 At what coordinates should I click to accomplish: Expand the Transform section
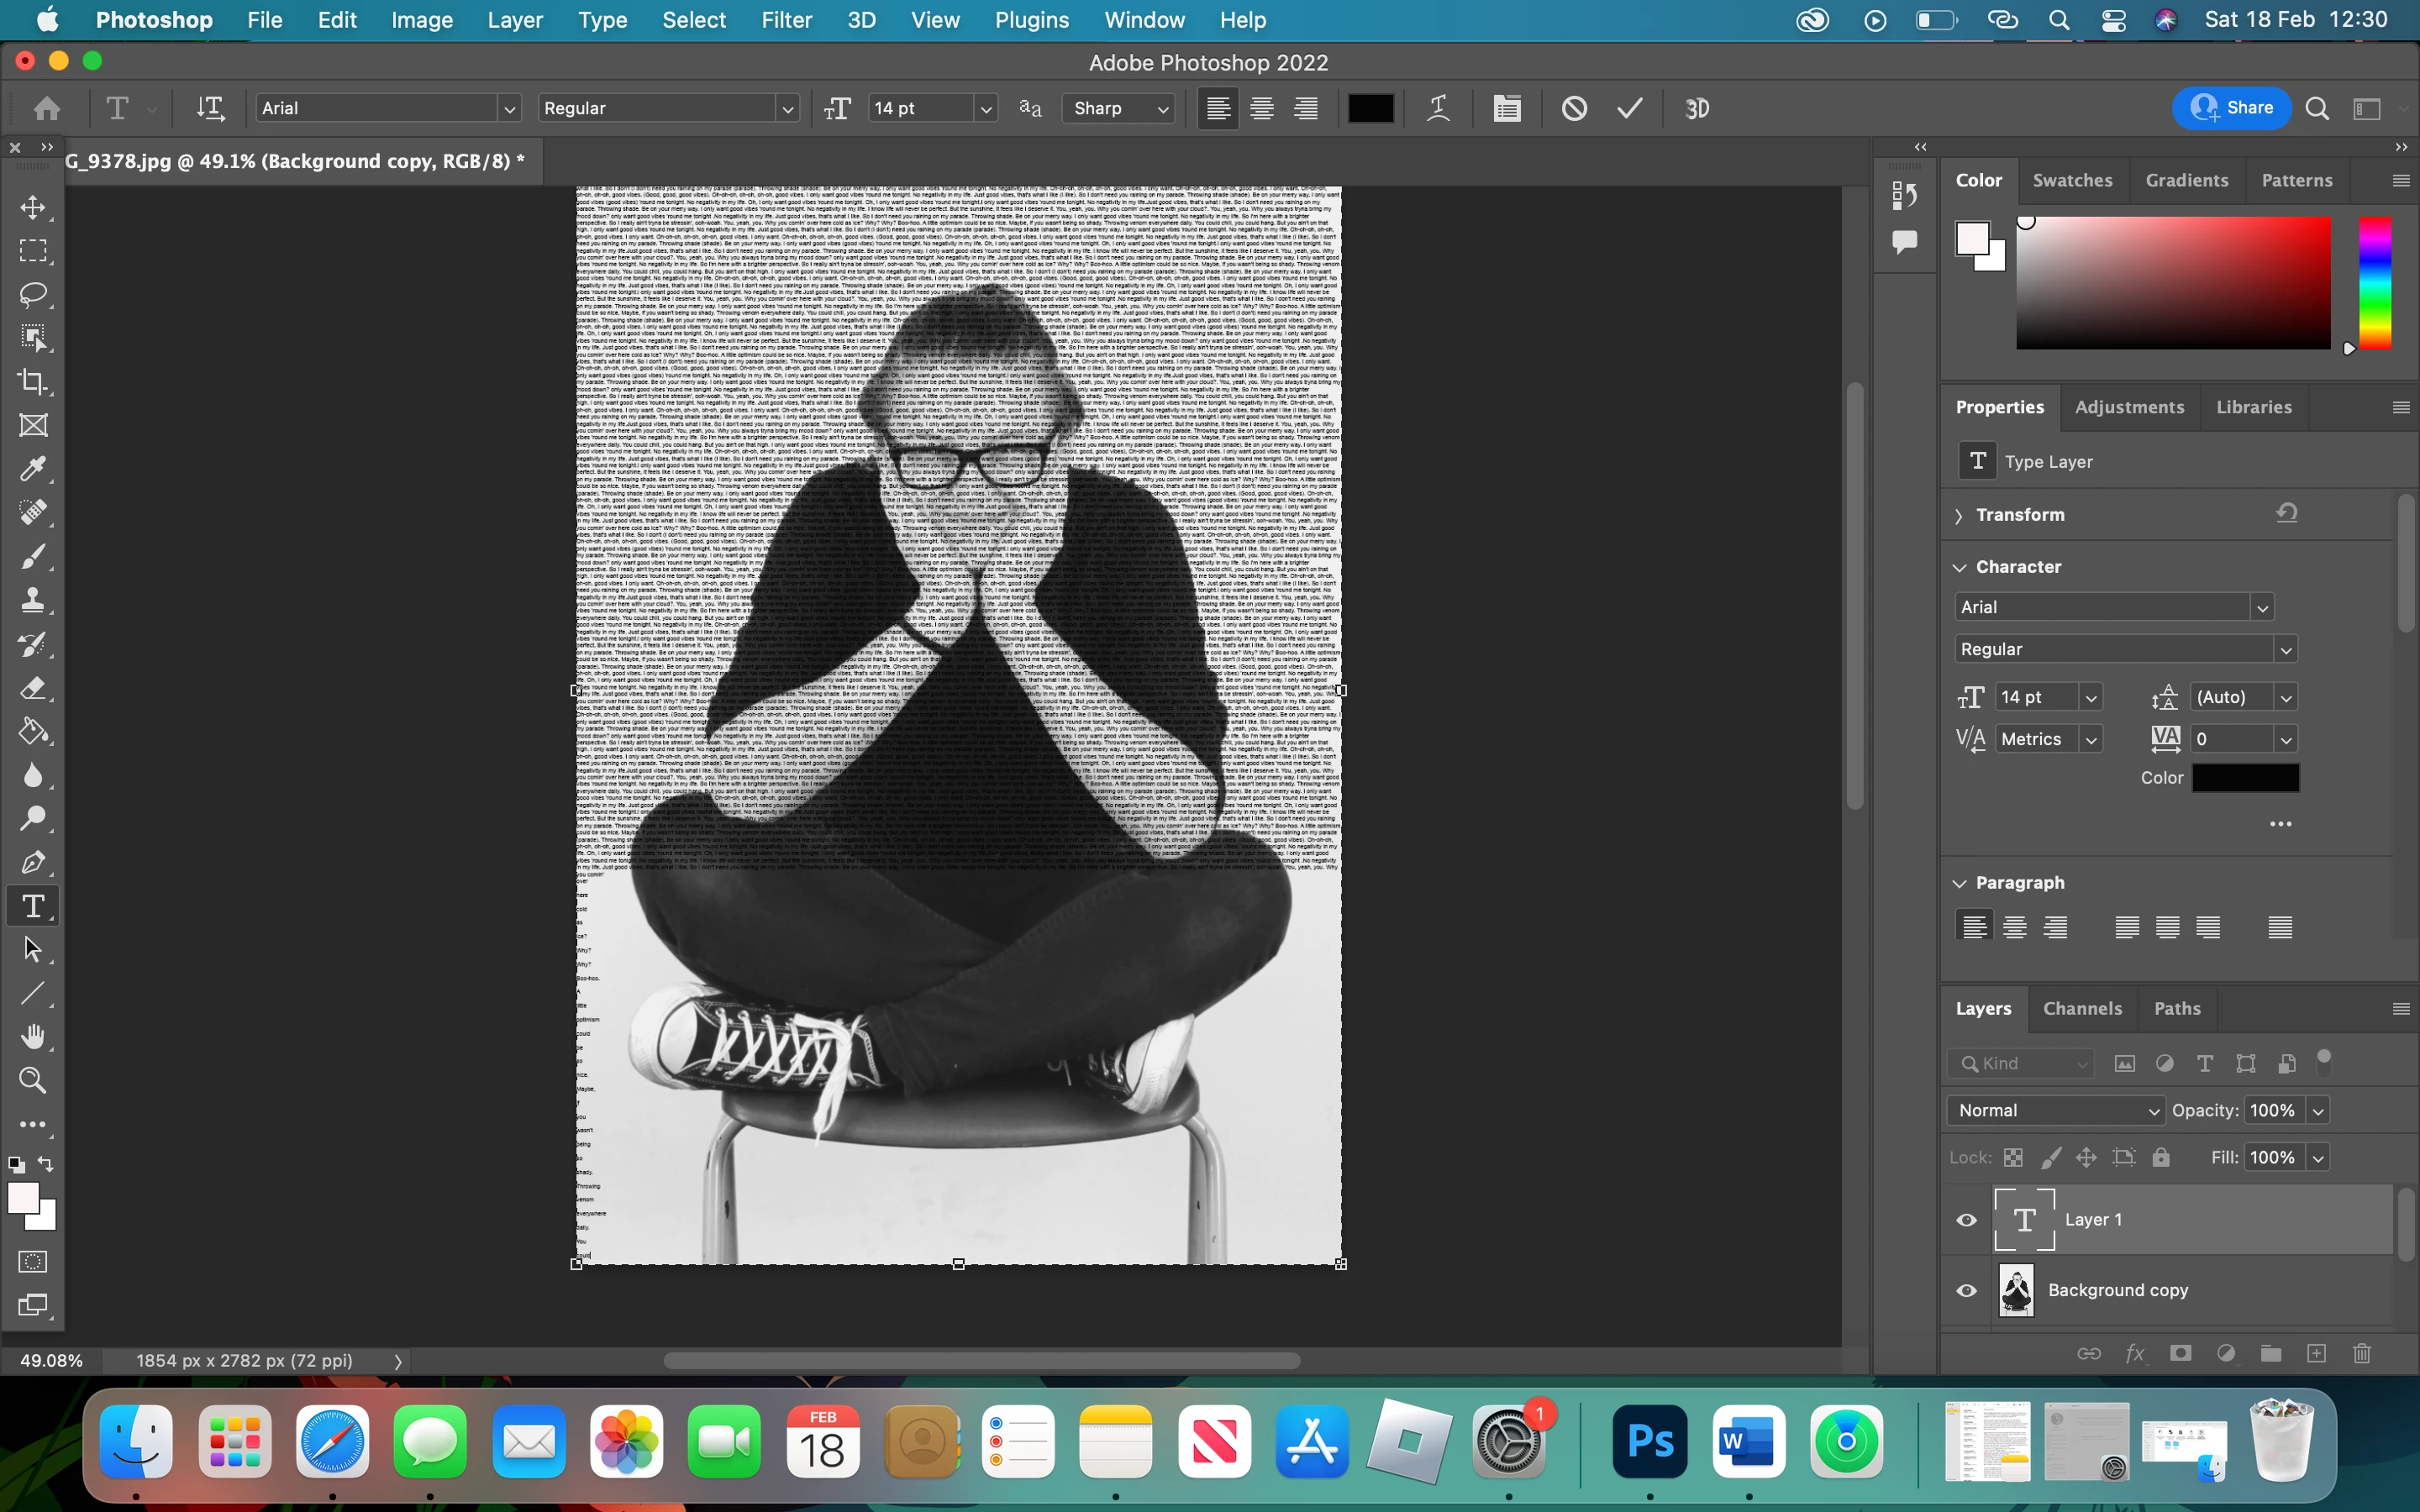(1959, 515)
